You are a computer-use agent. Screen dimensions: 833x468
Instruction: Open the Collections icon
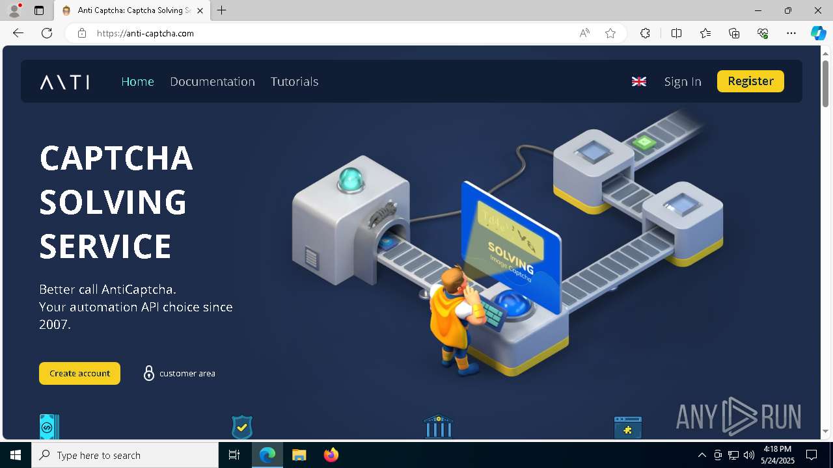(x=734, y=33)
